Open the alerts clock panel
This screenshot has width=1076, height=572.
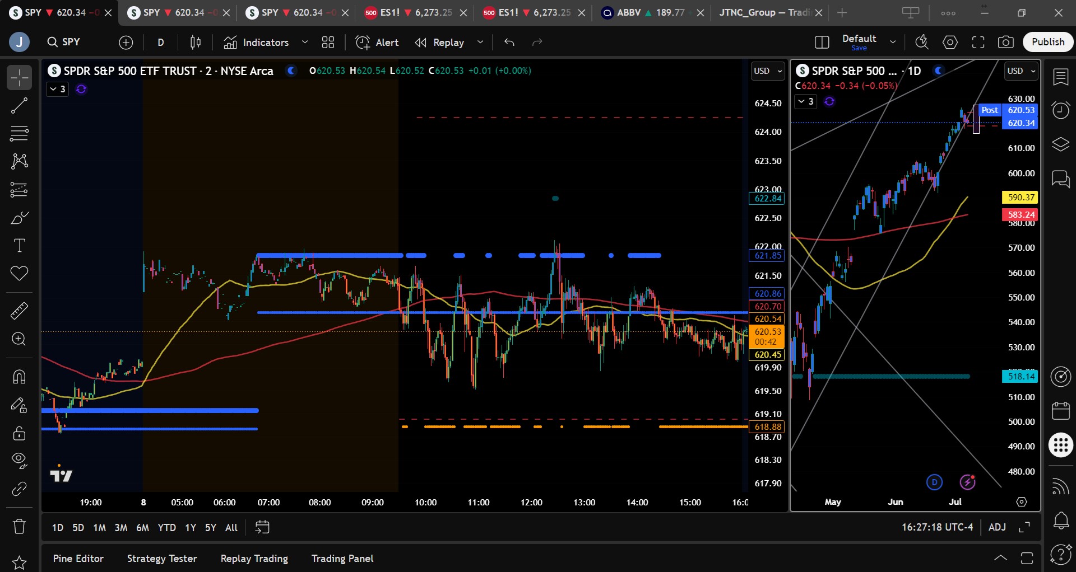click(1060, 110)
